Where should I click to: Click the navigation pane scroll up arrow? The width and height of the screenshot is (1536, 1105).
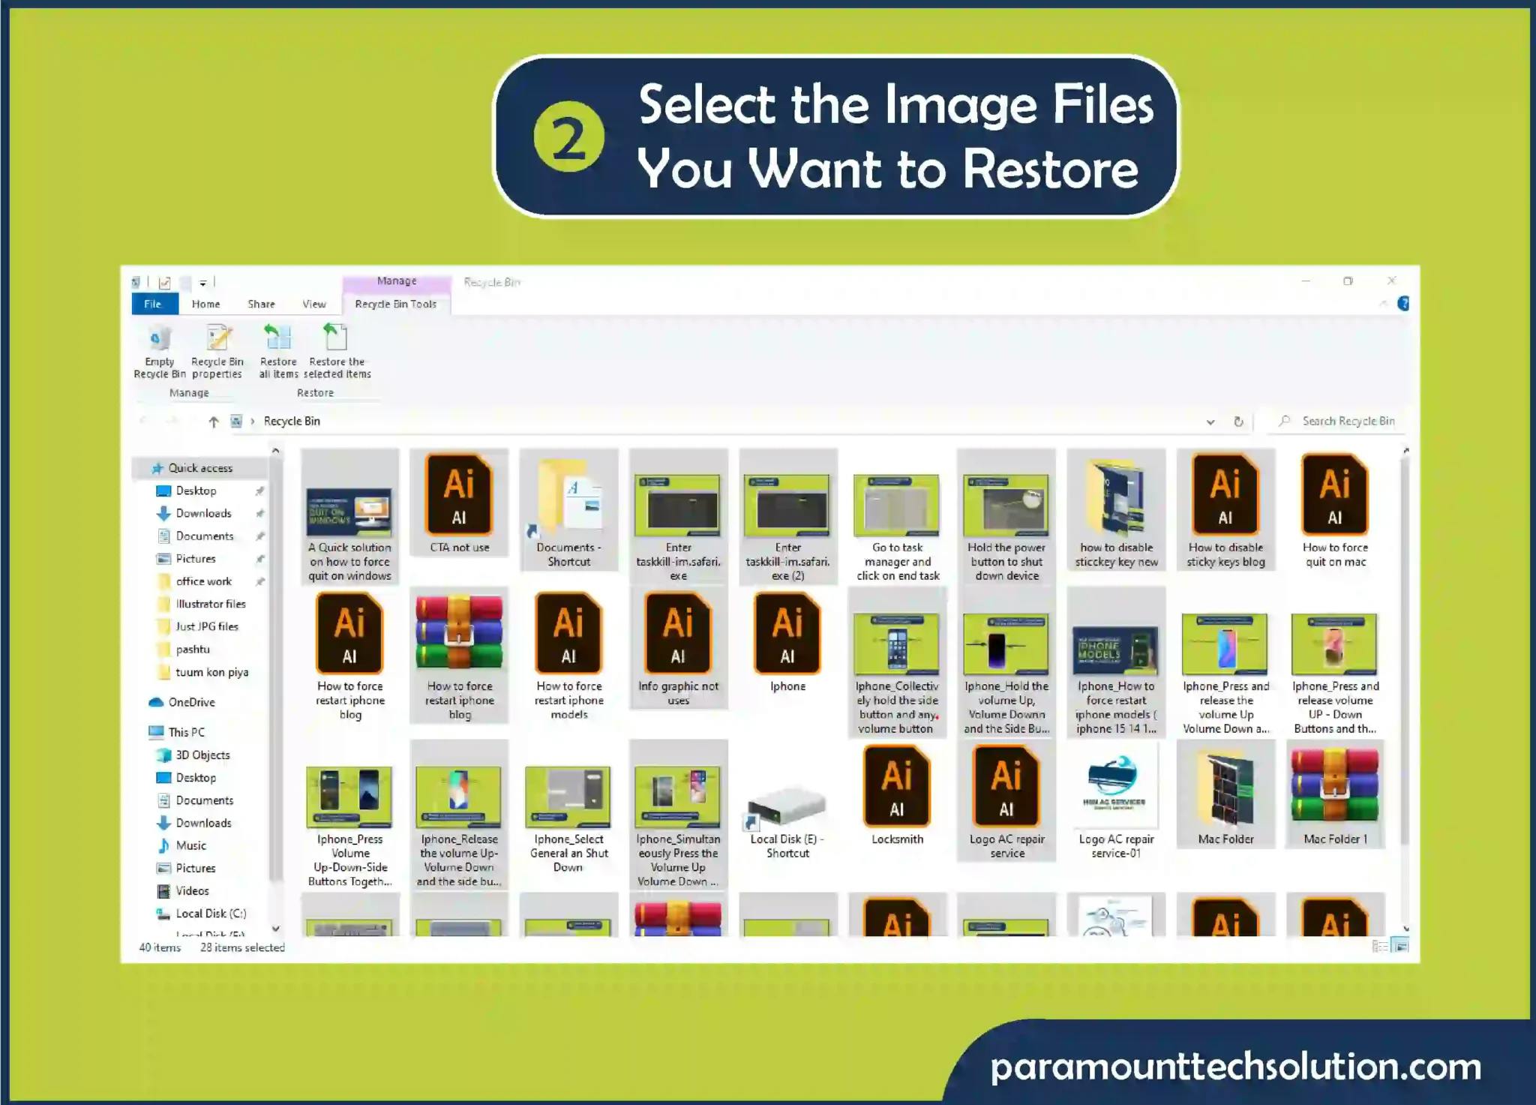click(275, 451)
